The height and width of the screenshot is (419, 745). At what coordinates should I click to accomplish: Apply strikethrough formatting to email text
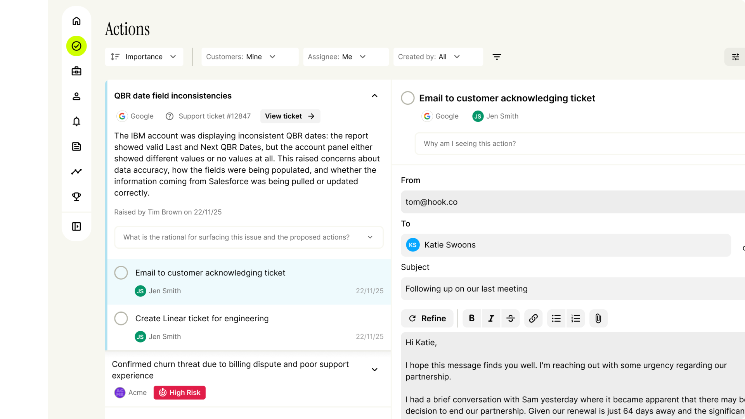[x=511, y=319]
